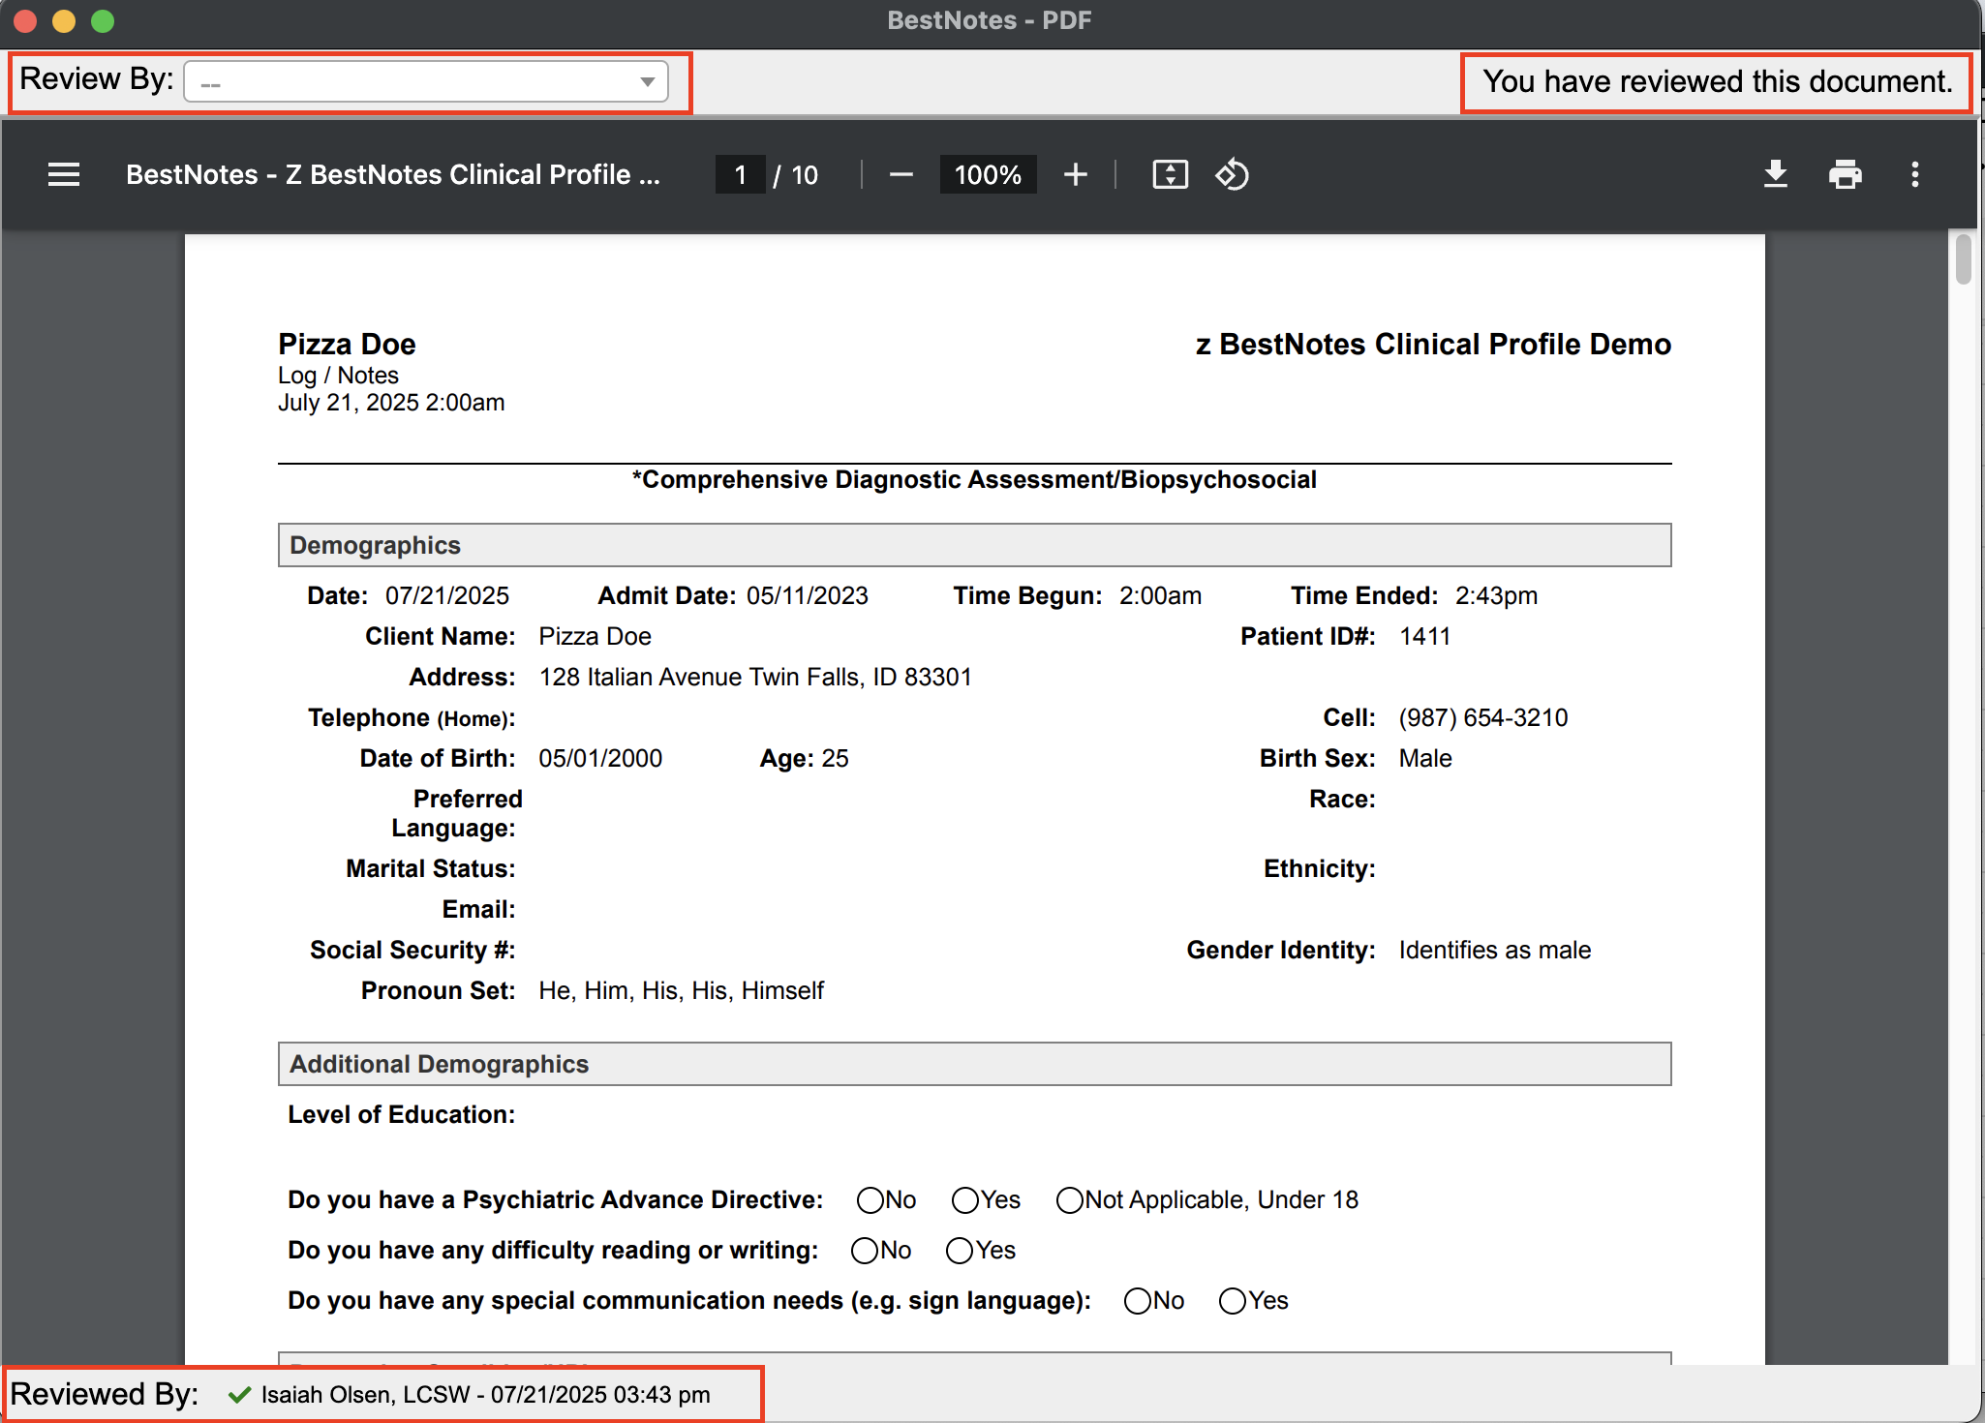Click the PDF vertical scrollbar thumb
The image size is (1985, 1423).
pos(1964,259)
